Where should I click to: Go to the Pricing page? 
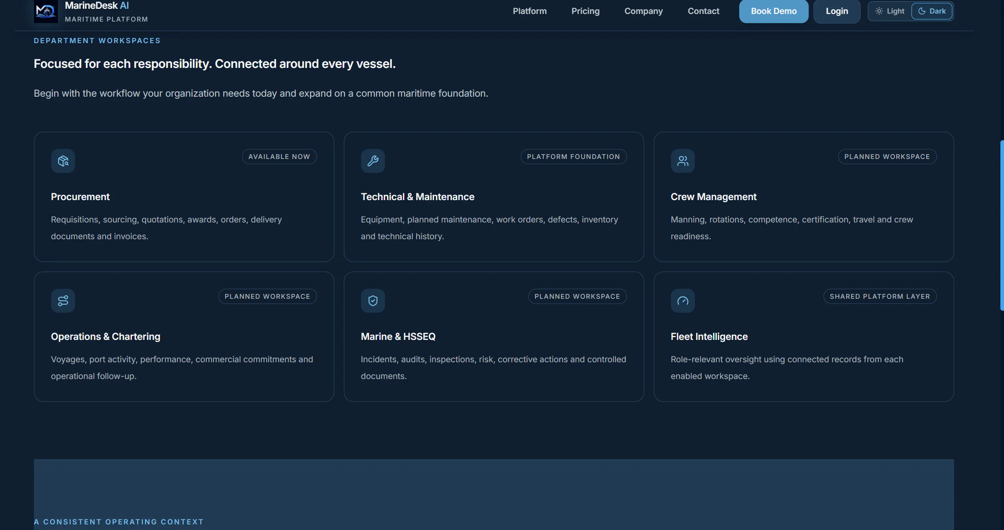585,11
